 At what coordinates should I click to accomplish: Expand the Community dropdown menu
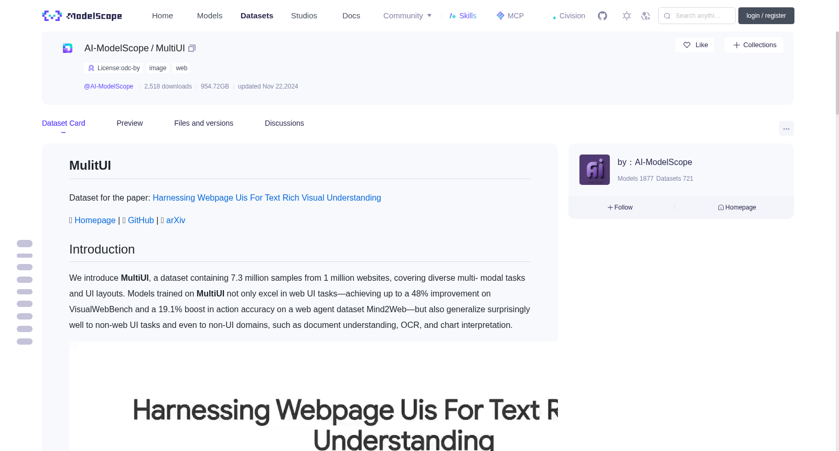pos(407,16)
